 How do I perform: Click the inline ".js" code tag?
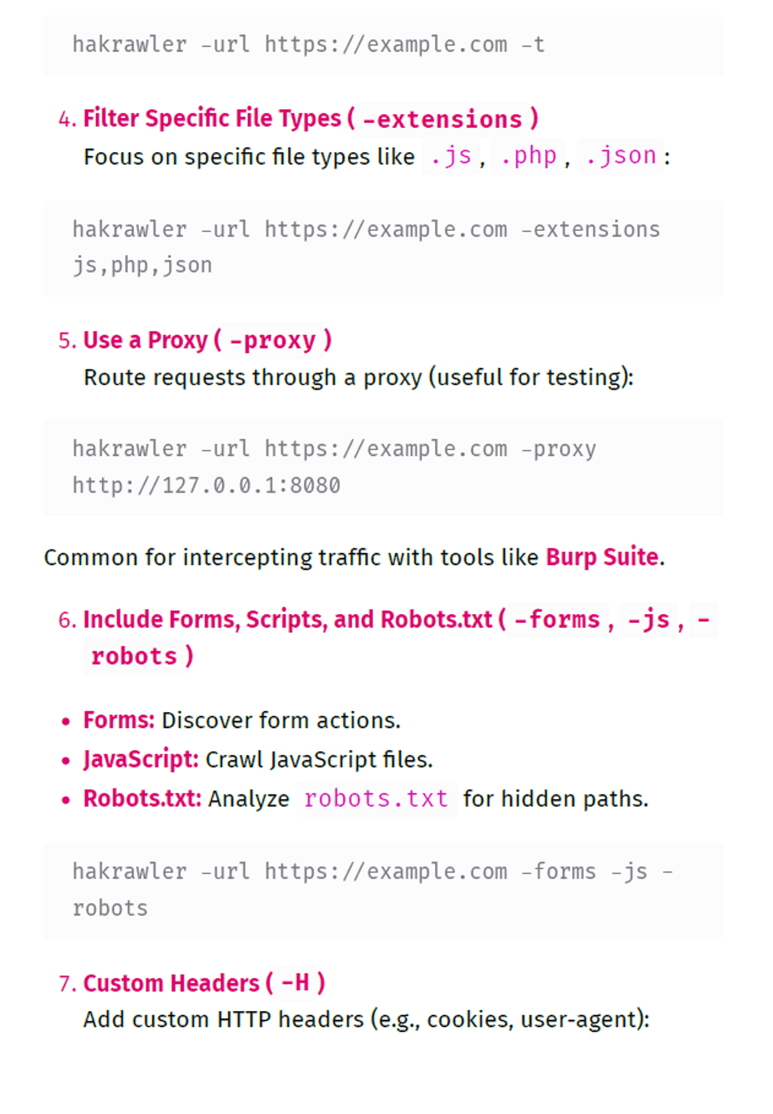pyautogui.click(x=451, y=157)
